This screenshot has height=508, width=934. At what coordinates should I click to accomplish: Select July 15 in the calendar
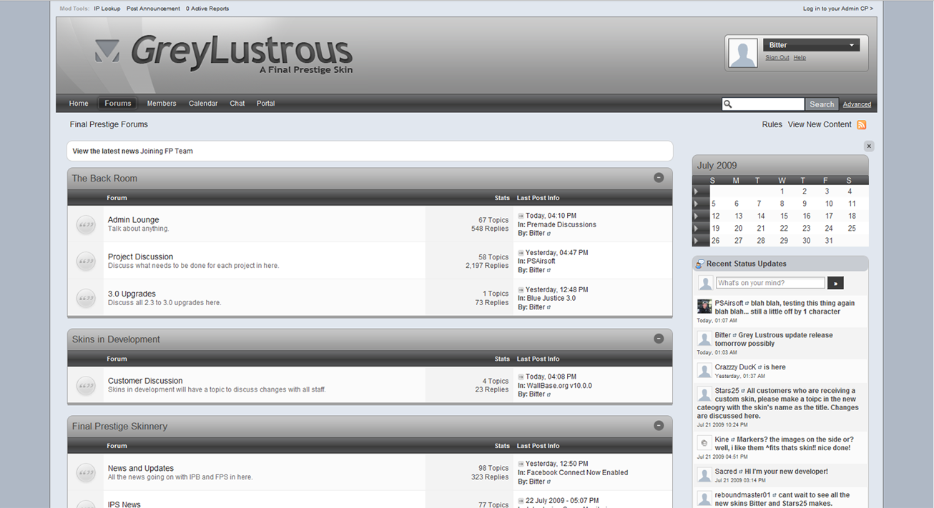pos(785,216)
